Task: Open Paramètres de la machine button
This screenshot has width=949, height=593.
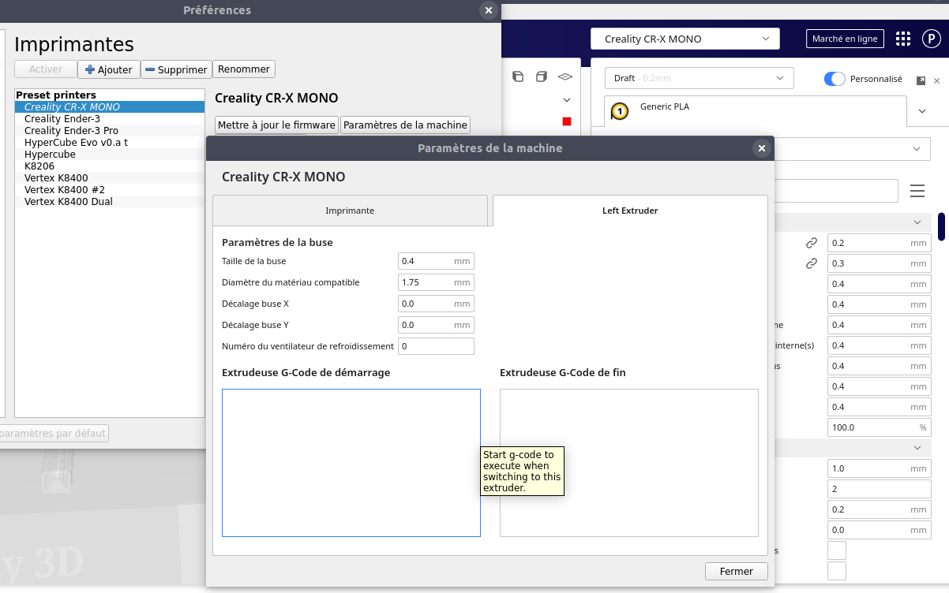Action: 406,125
